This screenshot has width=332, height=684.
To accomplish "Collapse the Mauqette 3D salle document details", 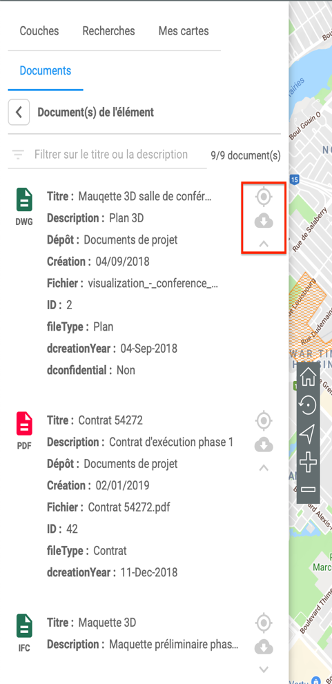I will (264, 244).
